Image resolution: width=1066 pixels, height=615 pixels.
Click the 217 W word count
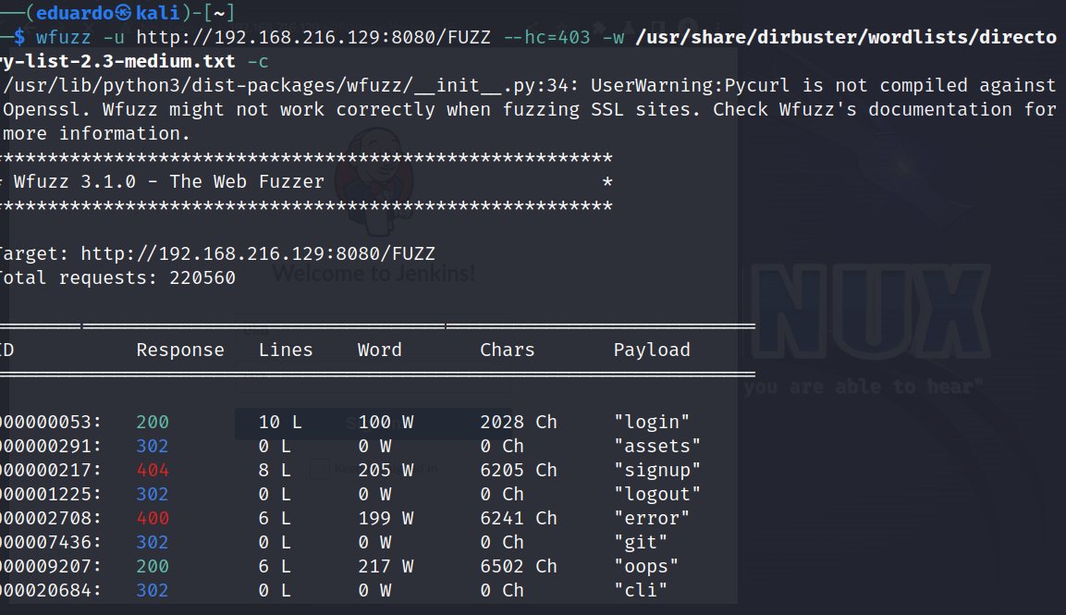pos(386,567)
